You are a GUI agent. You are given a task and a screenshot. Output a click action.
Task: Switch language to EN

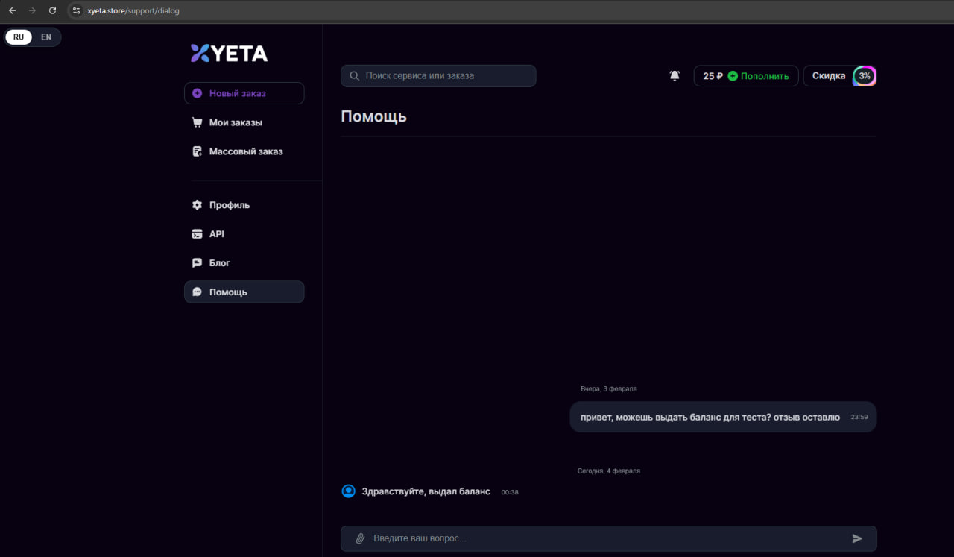(46, 37)
